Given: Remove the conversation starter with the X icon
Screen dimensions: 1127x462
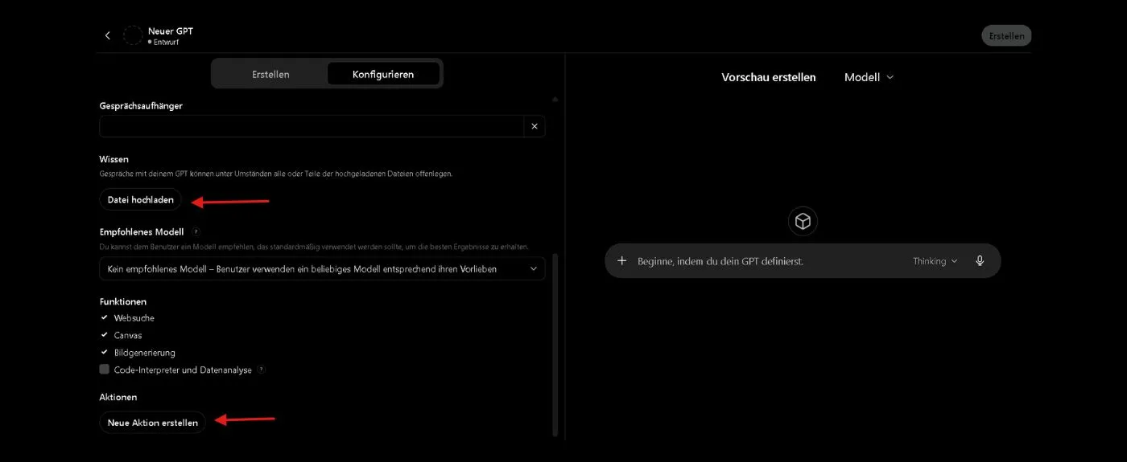Looking at the screenshot, I should [535, 126].
